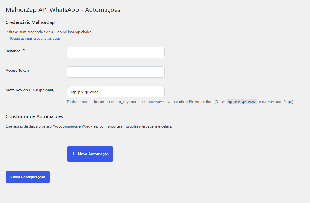310x203 pixels.
Task: Click the 'Construtor de Automações' heading
Action: point(34,116)
